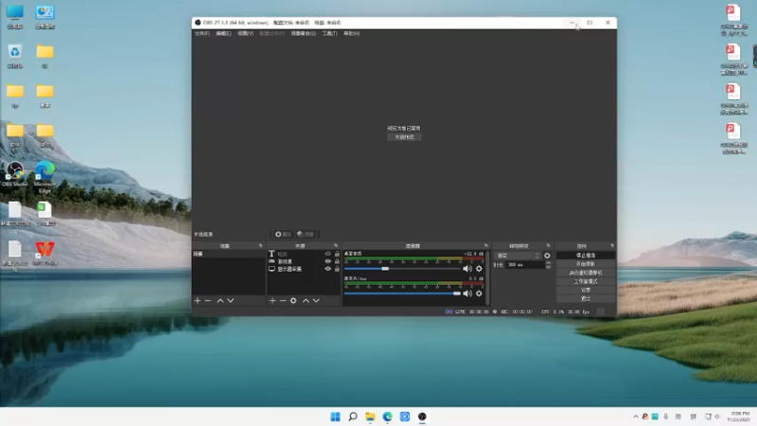Image resolution: width=757 pixels, height=426 pixels.
Task: Pop out the Audio Mixer dock panel
Action: coord(486,246)
